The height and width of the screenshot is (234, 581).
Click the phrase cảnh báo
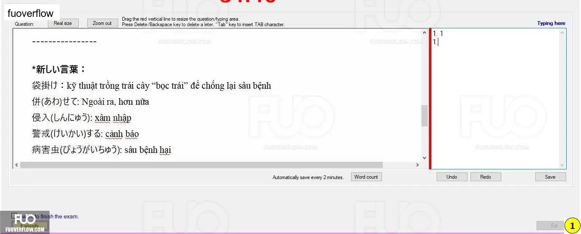coord(122,134)
